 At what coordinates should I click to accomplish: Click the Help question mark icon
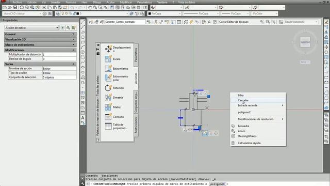(145, 7)
